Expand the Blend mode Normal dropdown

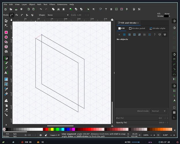tap(159, 111)
